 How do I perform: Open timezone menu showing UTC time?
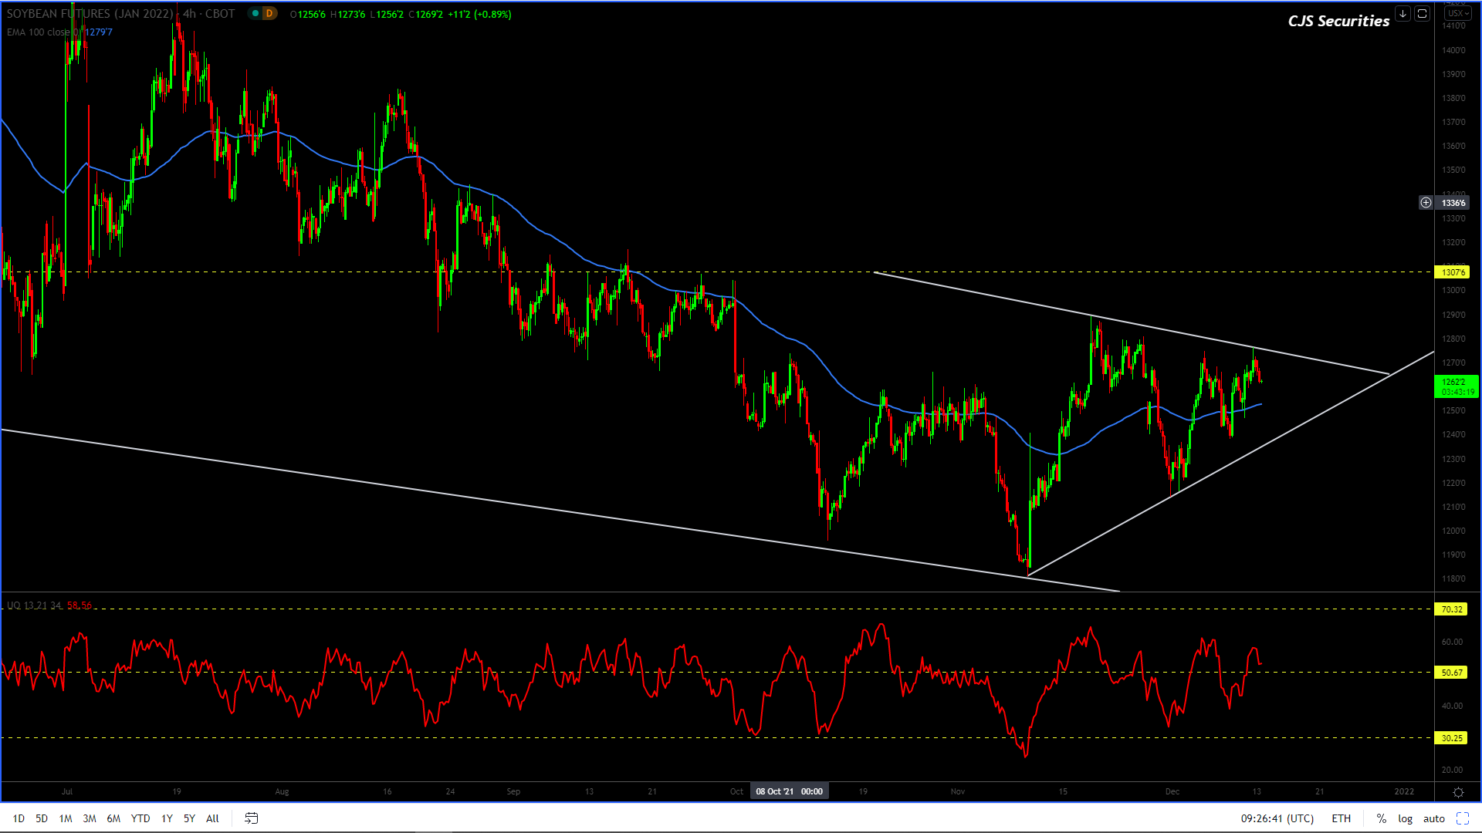pos(1277,818)
